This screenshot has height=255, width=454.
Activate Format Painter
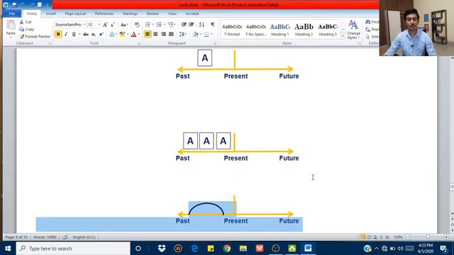35,36
